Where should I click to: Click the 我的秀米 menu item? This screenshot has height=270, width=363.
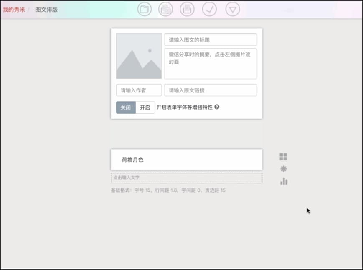pos(13,9)
